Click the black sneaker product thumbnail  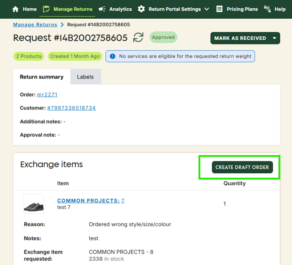pos(34,204)
